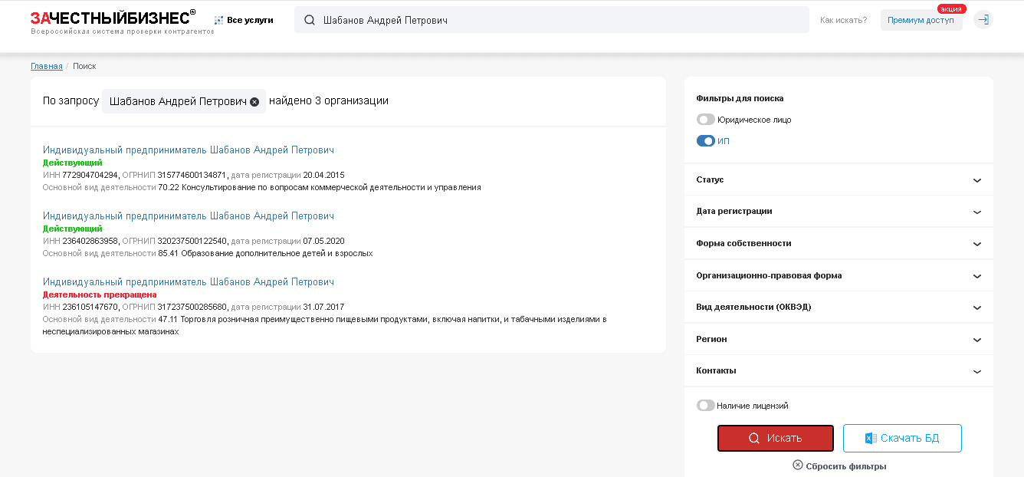Click the Excel icon on Скачать БД

click(x=870, y=438)
